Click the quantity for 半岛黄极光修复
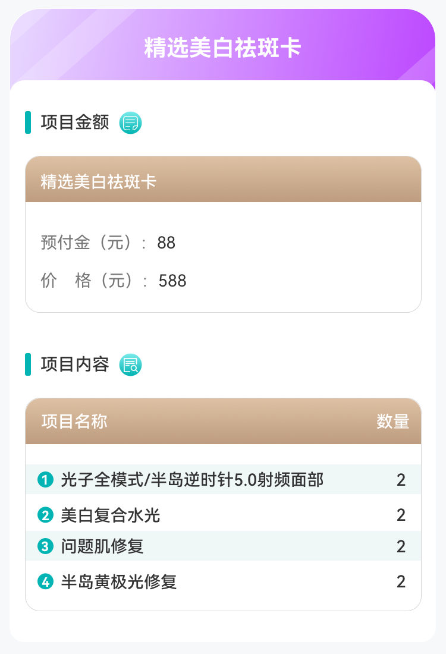The height and width of the screenshot is (654, 446). tap(401, 581)
